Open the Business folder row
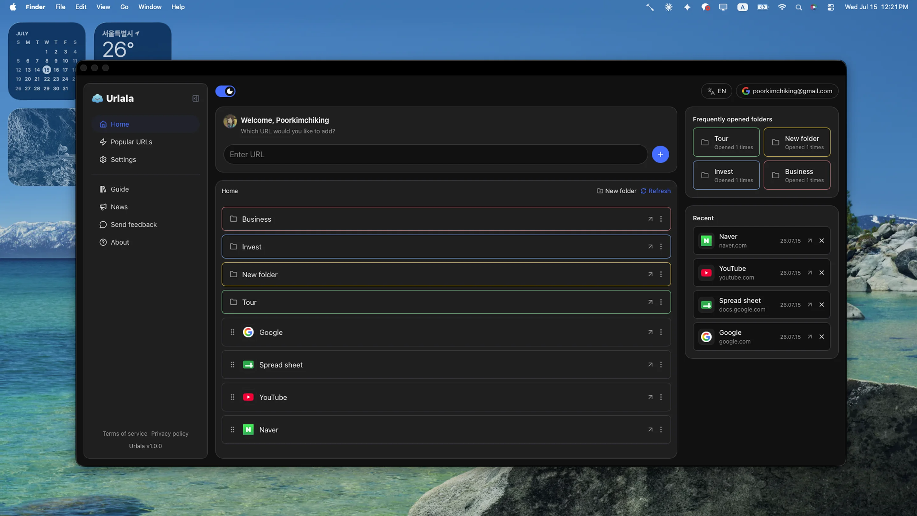Screen dimensions: 917x516 click(x=446, y=219)
